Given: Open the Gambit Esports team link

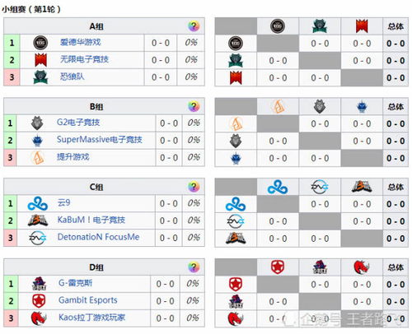Looking at the screenshot, I should 88,300.
